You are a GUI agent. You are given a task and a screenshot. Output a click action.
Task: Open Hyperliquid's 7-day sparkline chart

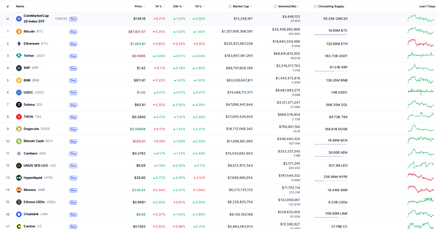421,177
